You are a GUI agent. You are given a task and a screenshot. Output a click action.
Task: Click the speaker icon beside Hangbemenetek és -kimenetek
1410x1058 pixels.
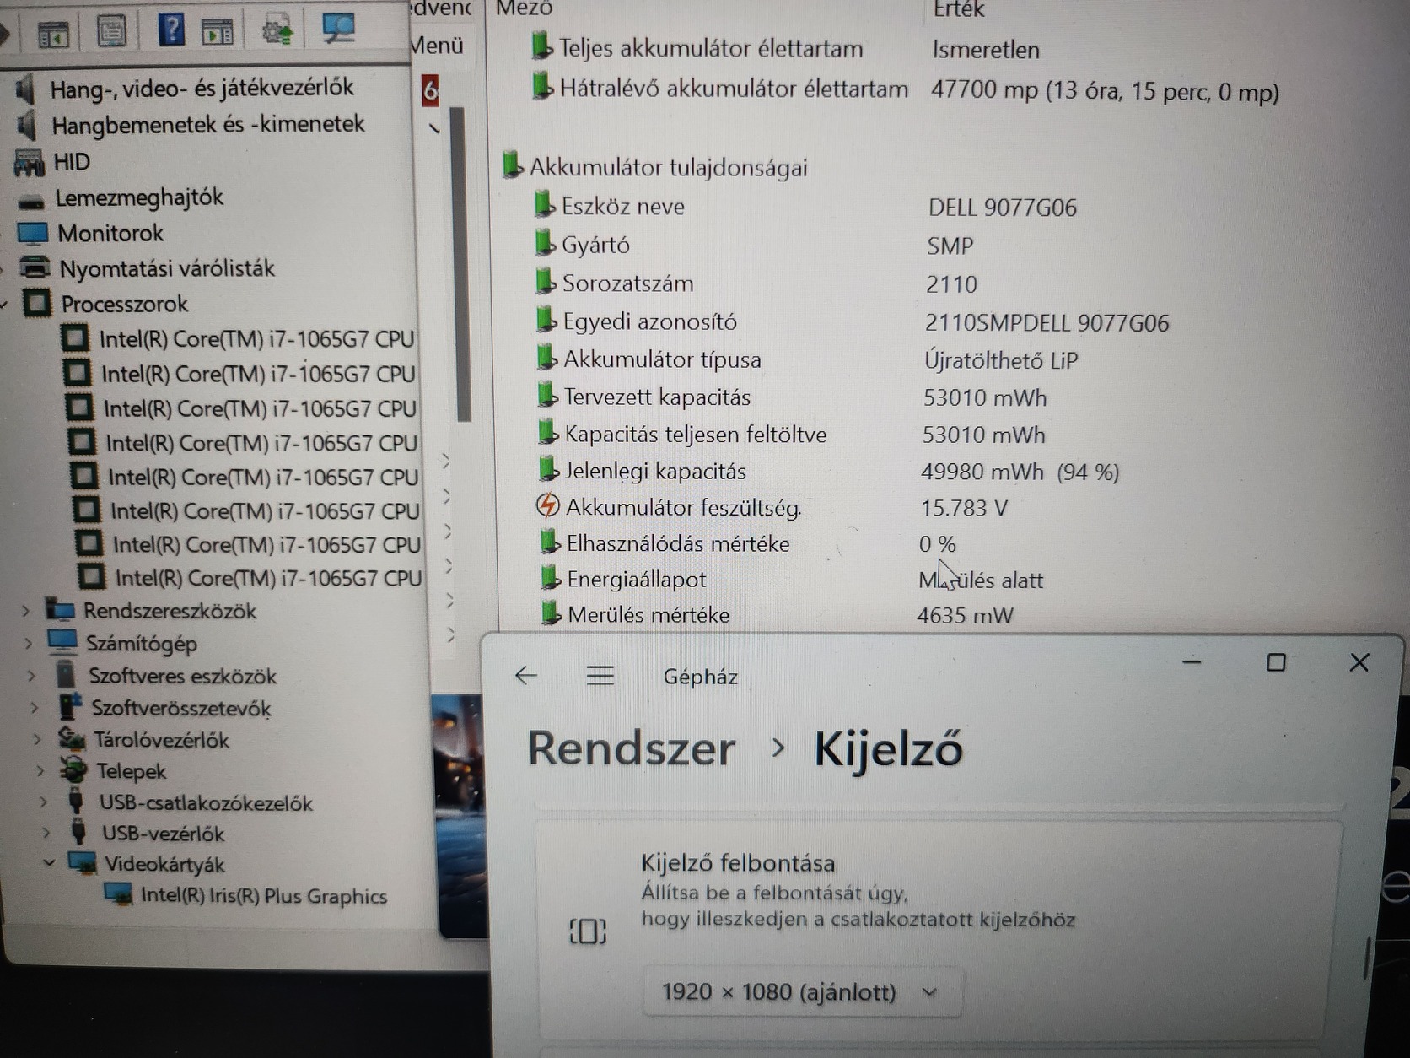pos(29,126)
